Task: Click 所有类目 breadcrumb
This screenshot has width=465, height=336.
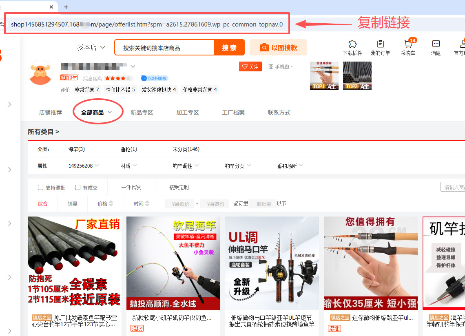Action: [43, 132]
